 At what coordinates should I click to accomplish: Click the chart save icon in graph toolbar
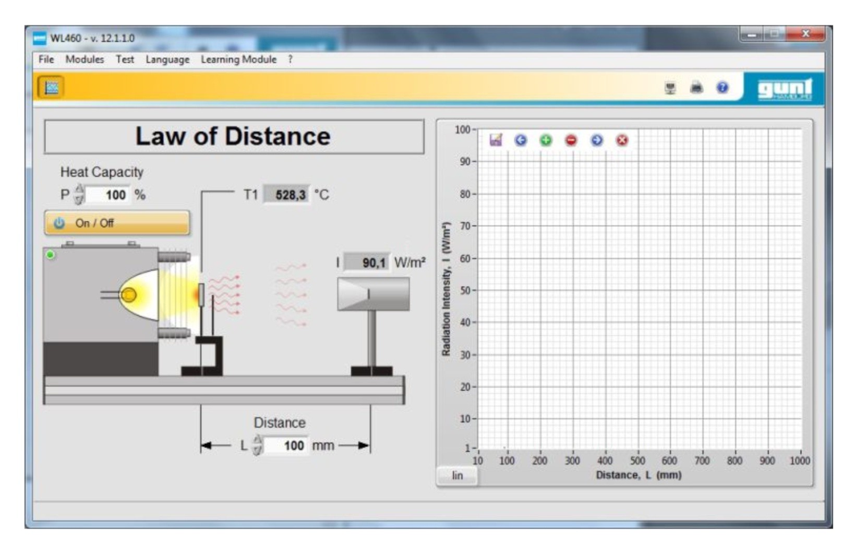pos(496,140)
